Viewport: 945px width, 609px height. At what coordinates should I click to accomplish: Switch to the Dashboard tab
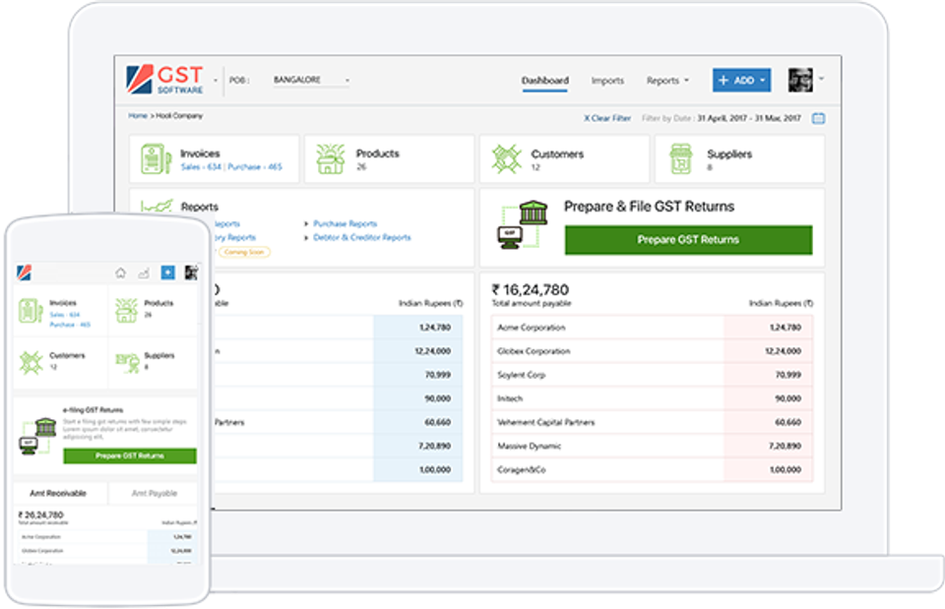[x=544, y=81]
